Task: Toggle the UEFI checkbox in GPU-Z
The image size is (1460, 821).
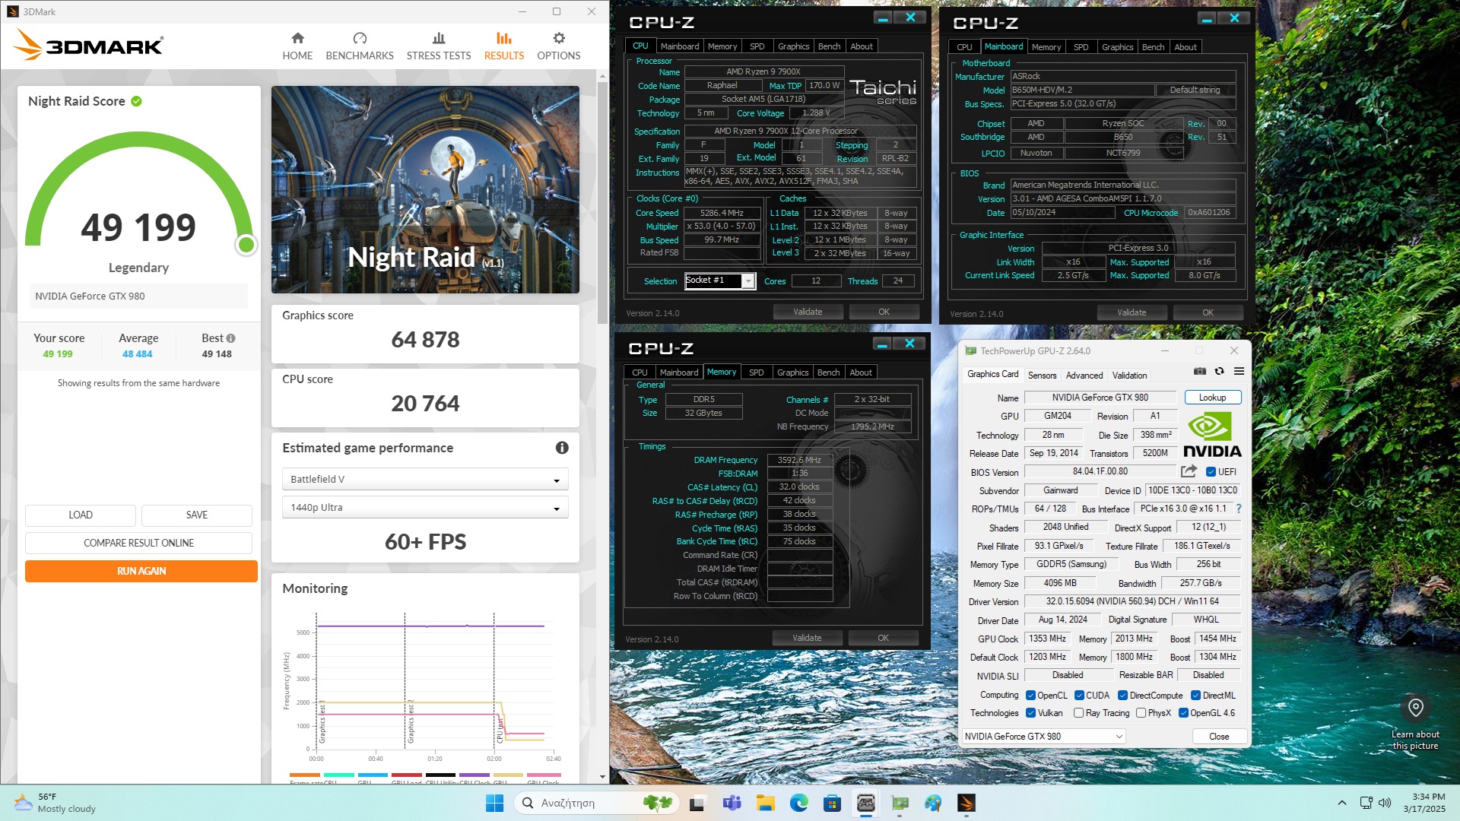Action: tap(1211, 472)
